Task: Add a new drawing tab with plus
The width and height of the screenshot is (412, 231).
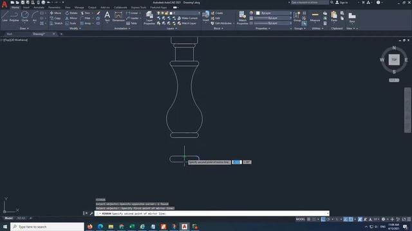Action: pos(61,34)
